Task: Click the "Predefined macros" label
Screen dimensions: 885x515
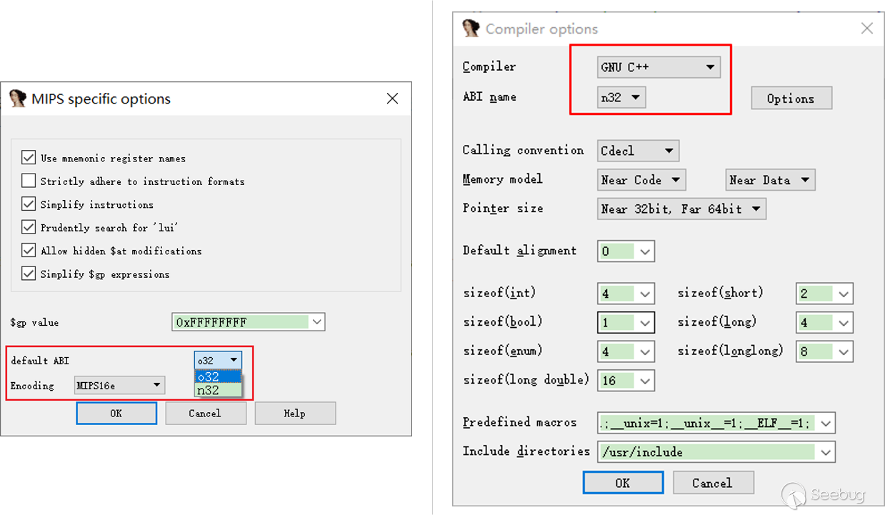Action: pos(519,422)
